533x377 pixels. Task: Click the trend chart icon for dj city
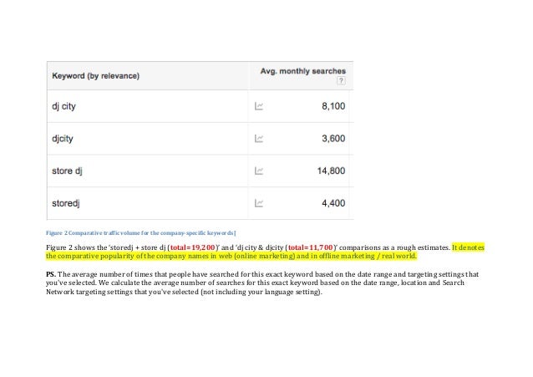point(259,106)
